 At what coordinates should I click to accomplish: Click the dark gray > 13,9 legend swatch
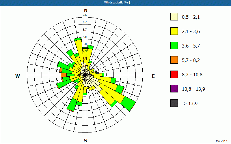pos(174,103)
